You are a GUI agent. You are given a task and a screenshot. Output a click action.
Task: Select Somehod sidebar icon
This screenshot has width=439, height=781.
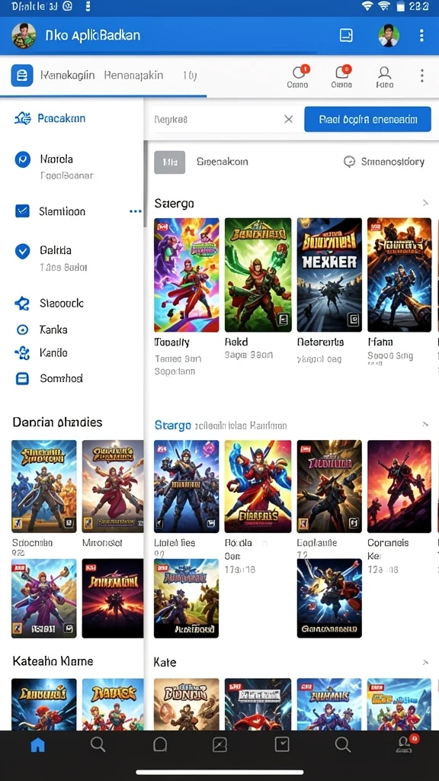(x=22, y=378)
